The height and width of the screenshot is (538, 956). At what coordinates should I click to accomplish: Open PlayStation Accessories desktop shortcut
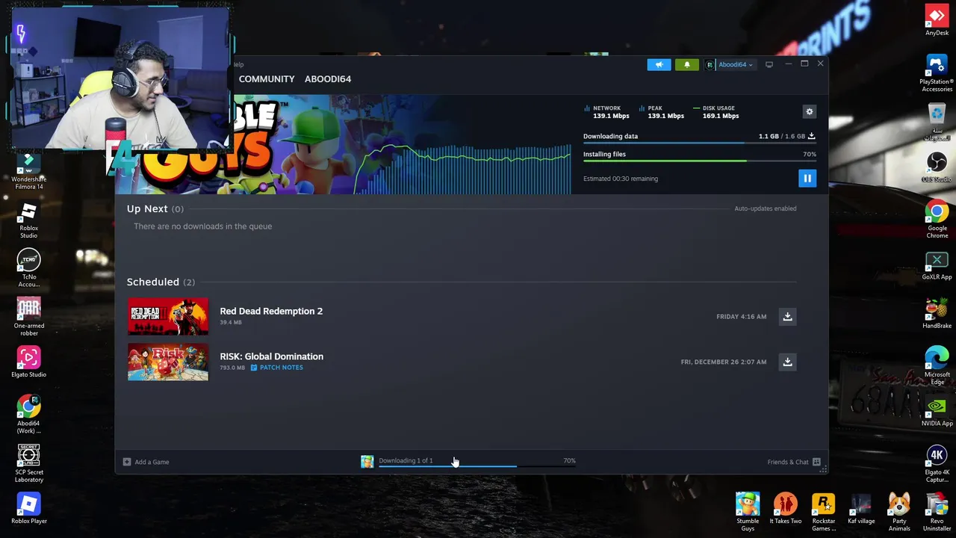point(937,73)
